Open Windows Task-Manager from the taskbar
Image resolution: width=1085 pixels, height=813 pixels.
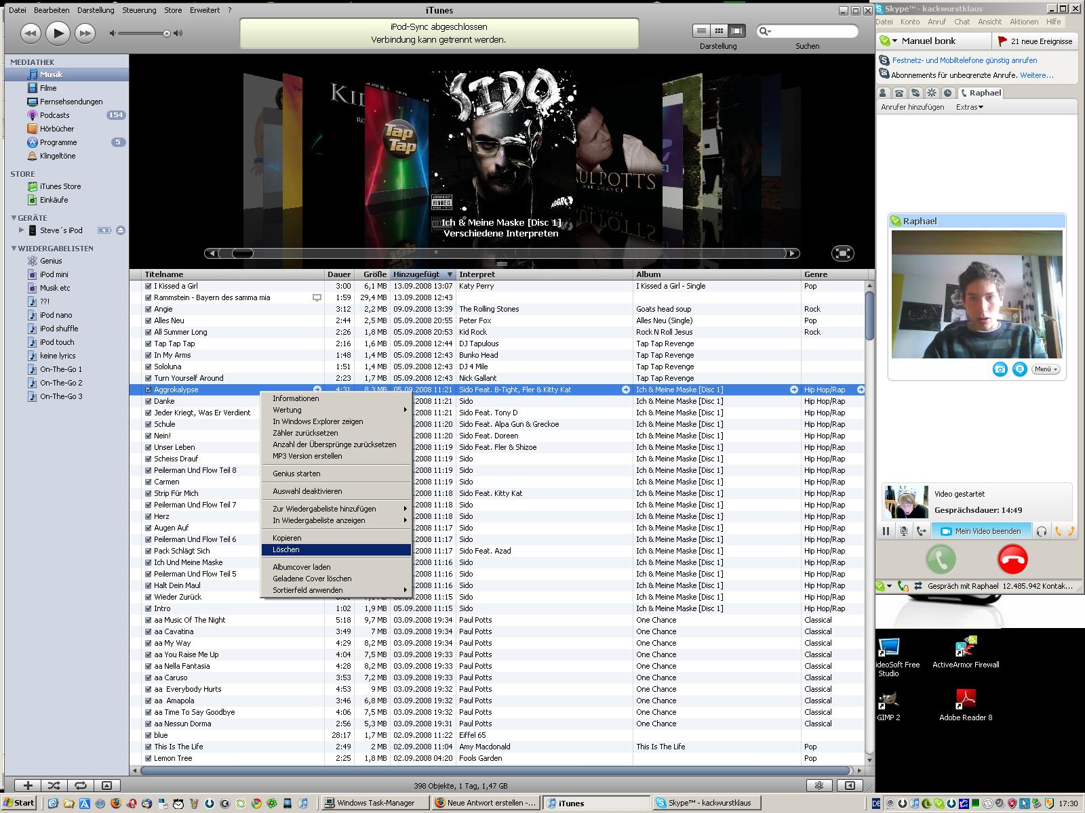click(x=375, y=803)
